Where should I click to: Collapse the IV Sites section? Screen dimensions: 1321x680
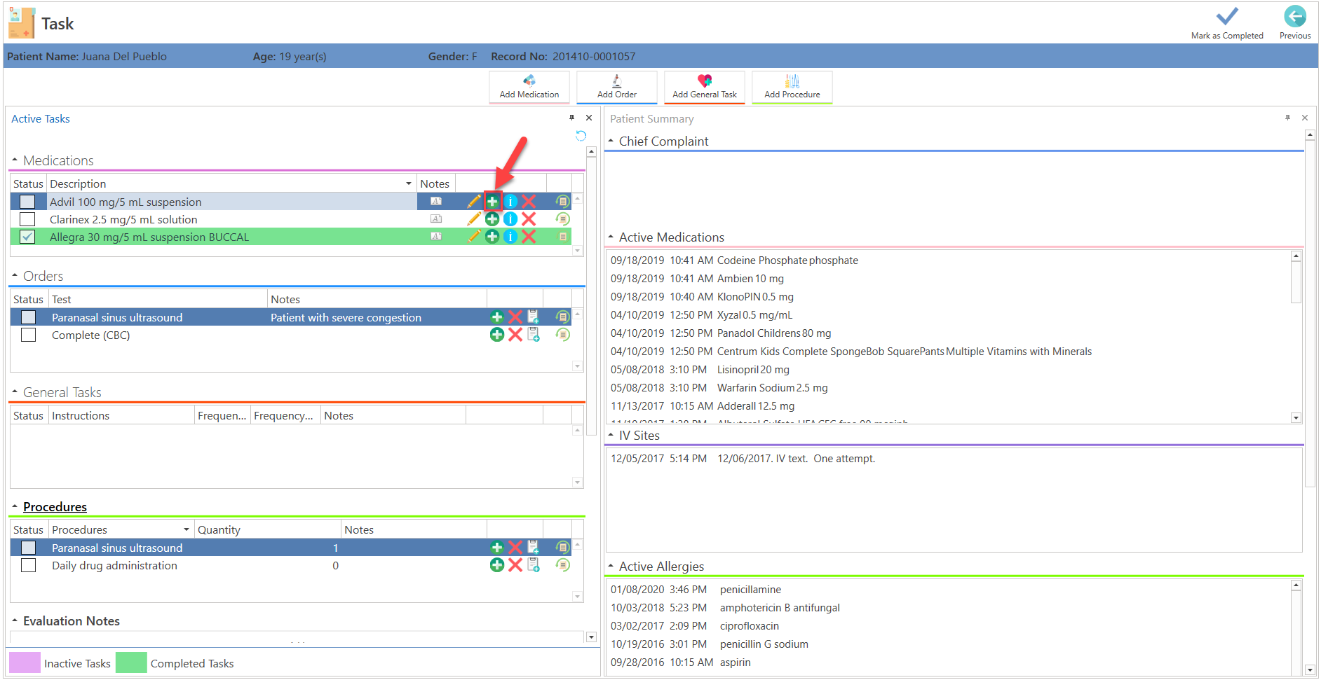pyautogui.click(x=611, y=435)
